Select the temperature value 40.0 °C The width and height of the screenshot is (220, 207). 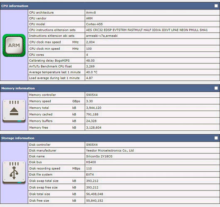point(91,72)
